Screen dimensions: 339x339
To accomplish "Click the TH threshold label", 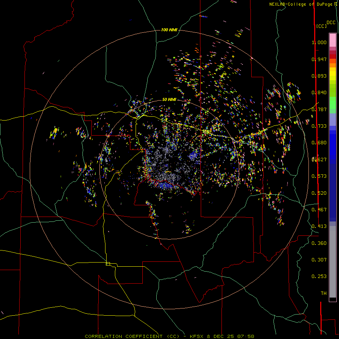I will tap(324, 293).
